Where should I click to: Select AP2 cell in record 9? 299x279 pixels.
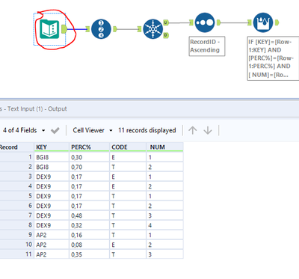click(x=52, y=235)
